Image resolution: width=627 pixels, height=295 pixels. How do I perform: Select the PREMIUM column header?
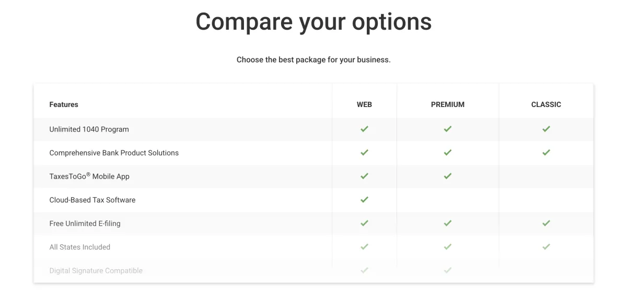(448, 104)
